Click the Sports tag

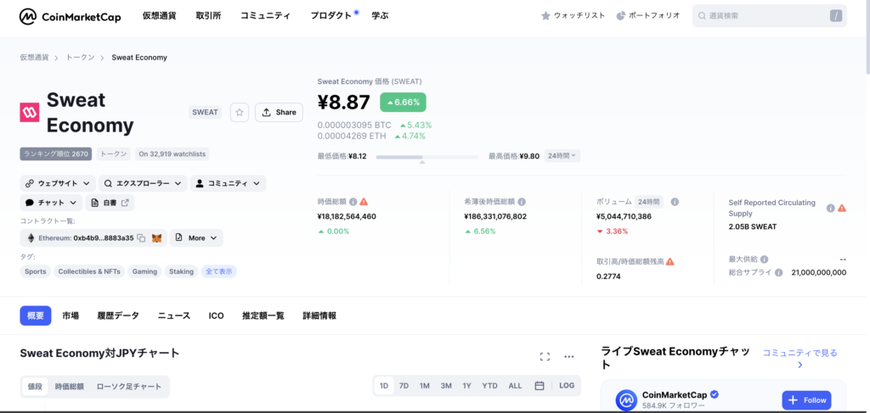tap(36, 271)
